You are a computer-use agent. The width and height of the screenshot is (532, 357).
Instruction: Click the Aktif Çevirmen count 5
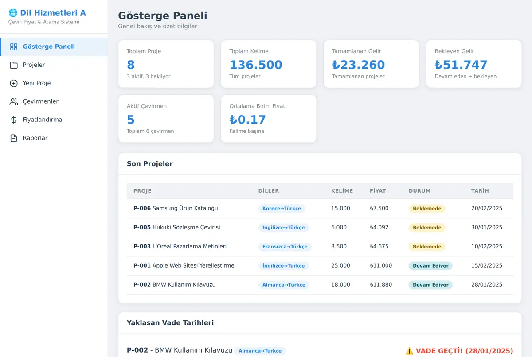point(131,120)
